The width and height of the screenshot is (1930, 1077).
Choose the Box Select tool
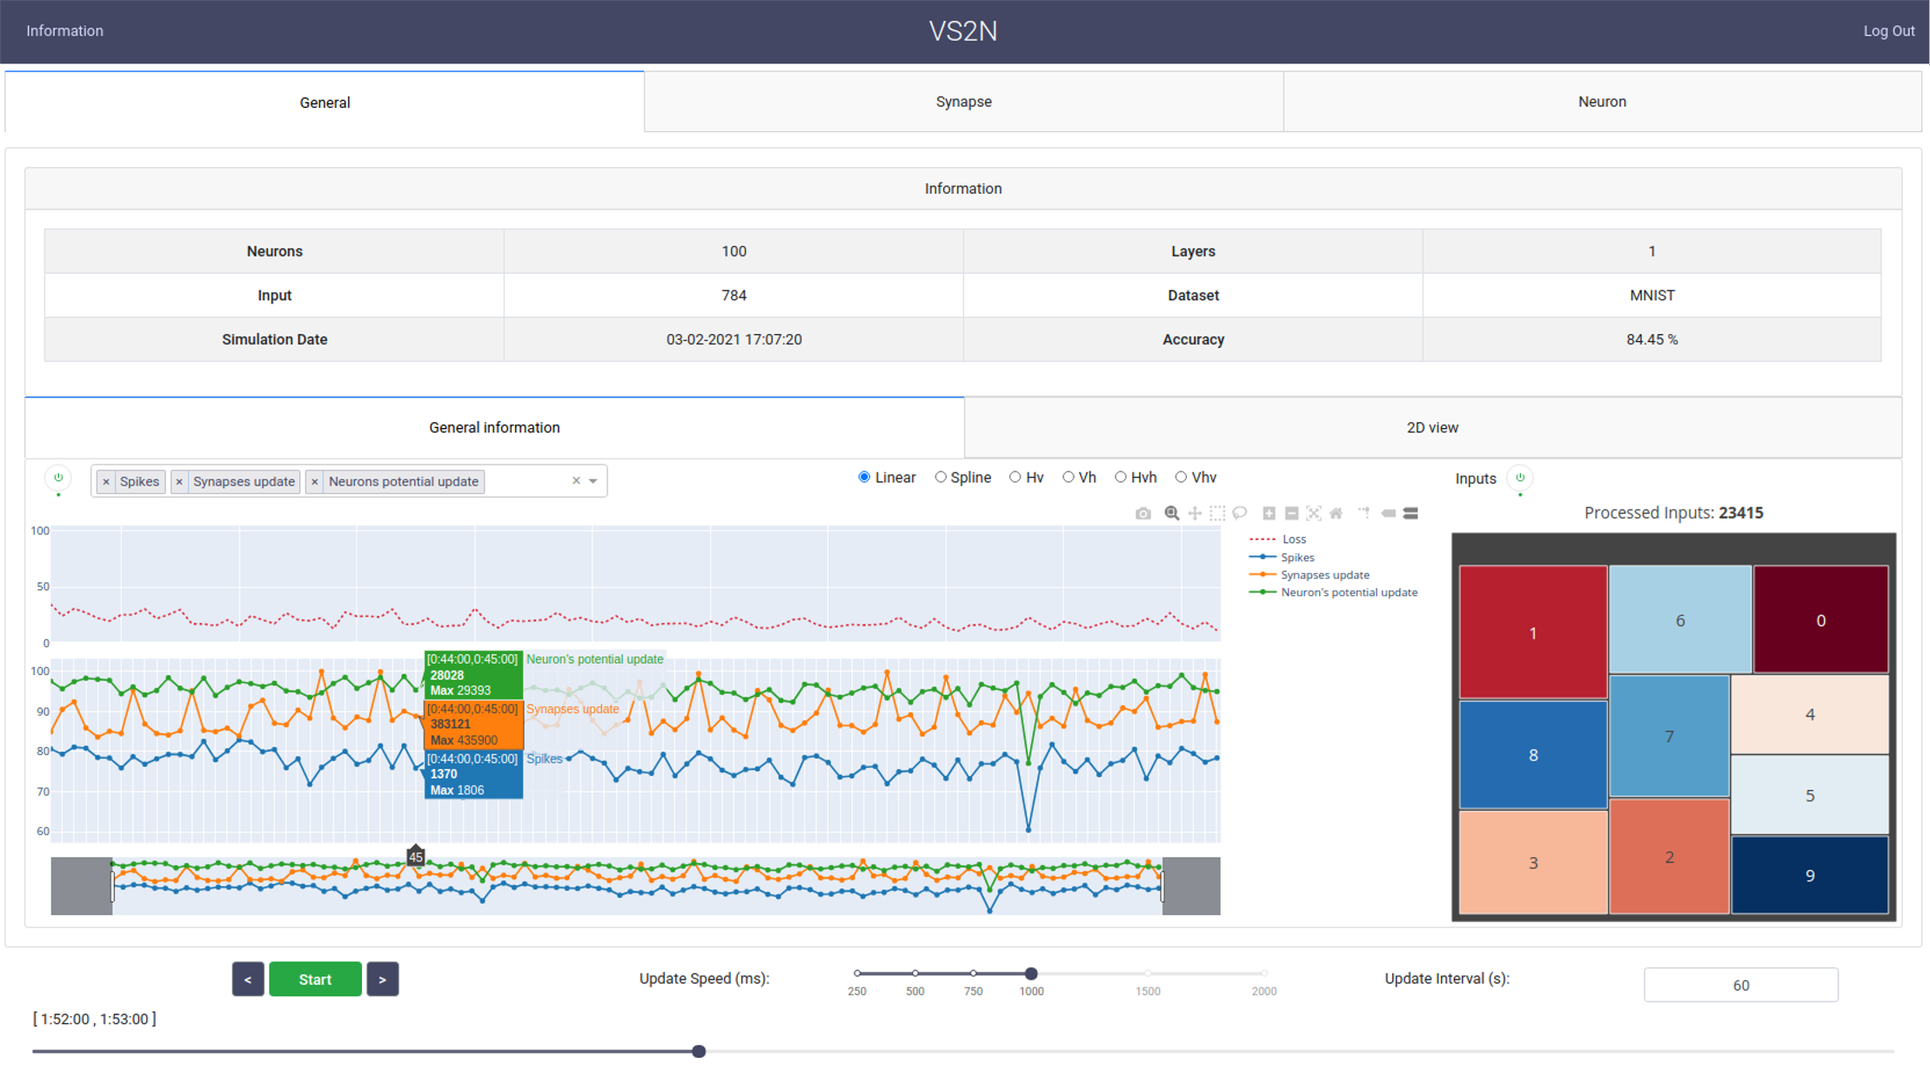[x=1217, y=513]
